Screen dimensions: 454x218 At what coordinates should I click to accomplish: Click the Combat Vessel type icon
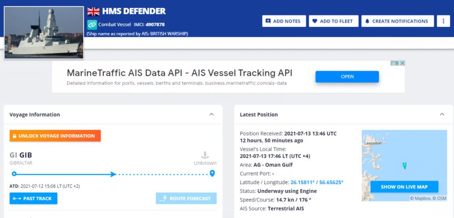pos(92,25)
